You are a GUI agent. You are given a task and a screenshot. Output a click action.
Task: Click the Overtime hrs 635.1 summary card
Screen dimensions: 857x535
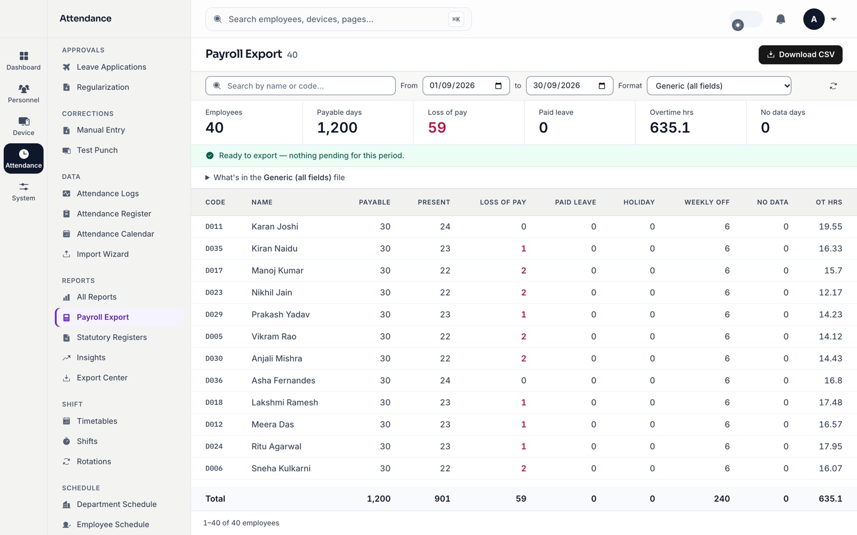690,123
